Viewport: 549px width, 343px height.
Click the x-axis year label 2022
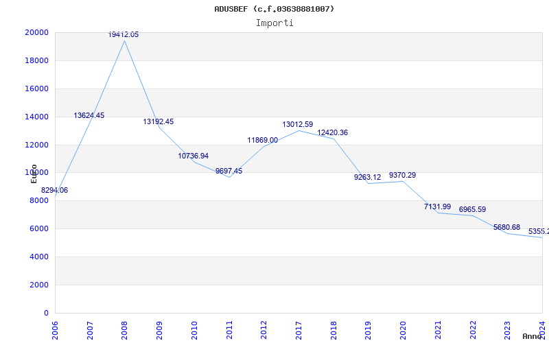pos(473,330)
